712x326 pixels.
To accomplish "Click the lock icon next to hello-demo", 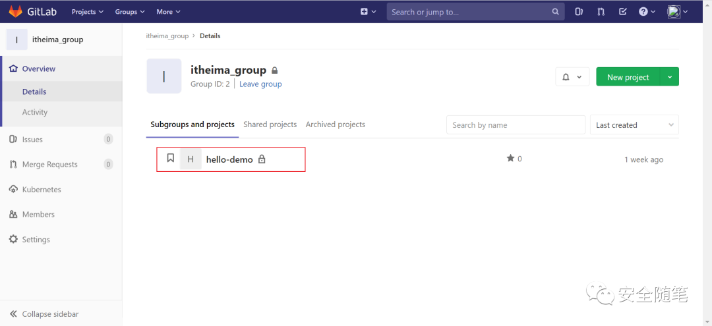I will (x=262, y=159).
